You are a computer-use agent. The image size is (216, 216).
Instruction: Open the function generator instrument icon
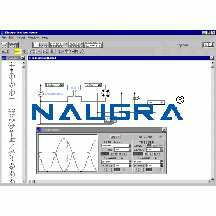tap(13, 45)
